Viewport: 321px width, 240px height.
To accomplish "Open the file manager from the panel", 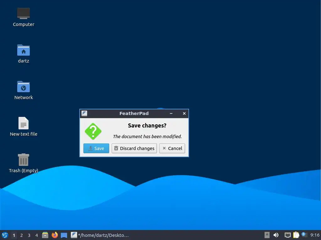I will point(45,235).
